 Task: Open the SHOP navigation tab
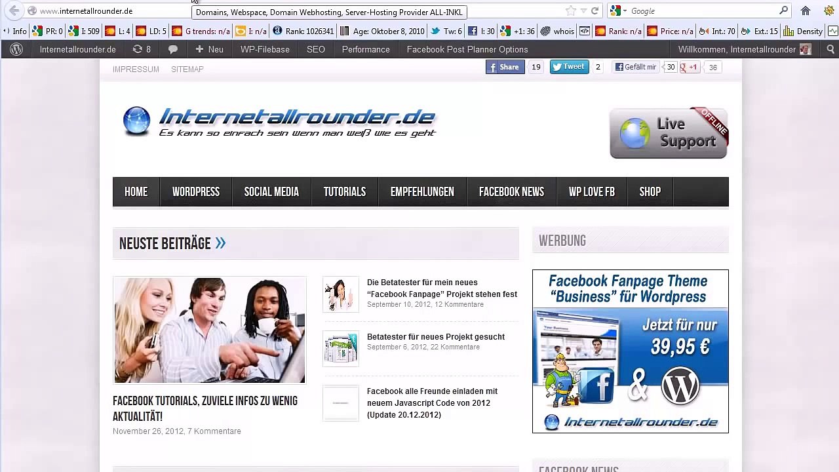pyautogui.click(x=650, y=192)
